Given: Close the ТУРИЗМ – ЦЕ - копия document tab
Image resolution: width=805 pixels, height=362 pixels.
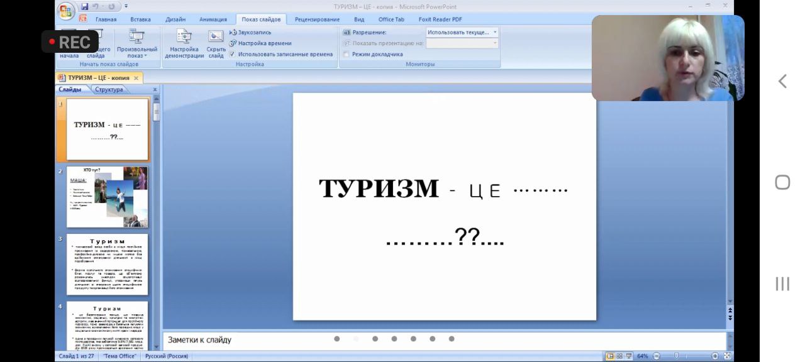Looking at the screenshot, I should click(136, 78).
